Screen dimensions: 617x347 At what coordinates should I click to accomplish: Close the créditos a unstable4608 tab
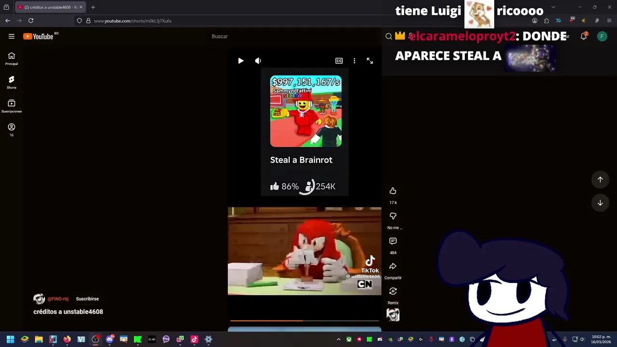coord(81,7)
